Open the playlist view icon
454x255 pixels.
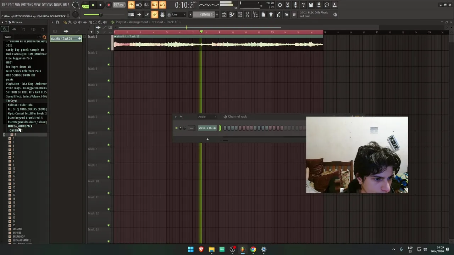[x=224, y=15]
